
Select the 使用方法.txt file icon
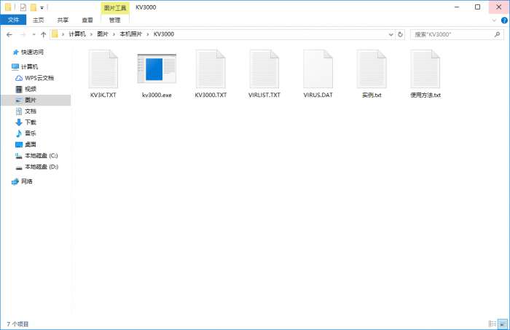point(425,69)
